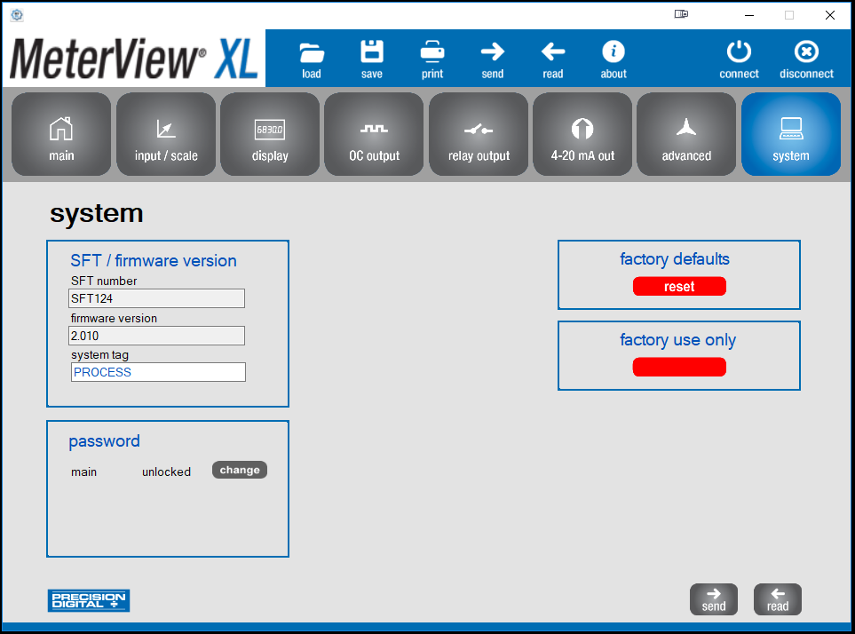Open the input / scale tab
This screenshot has width=855, height=634.
tap(166, 134)
